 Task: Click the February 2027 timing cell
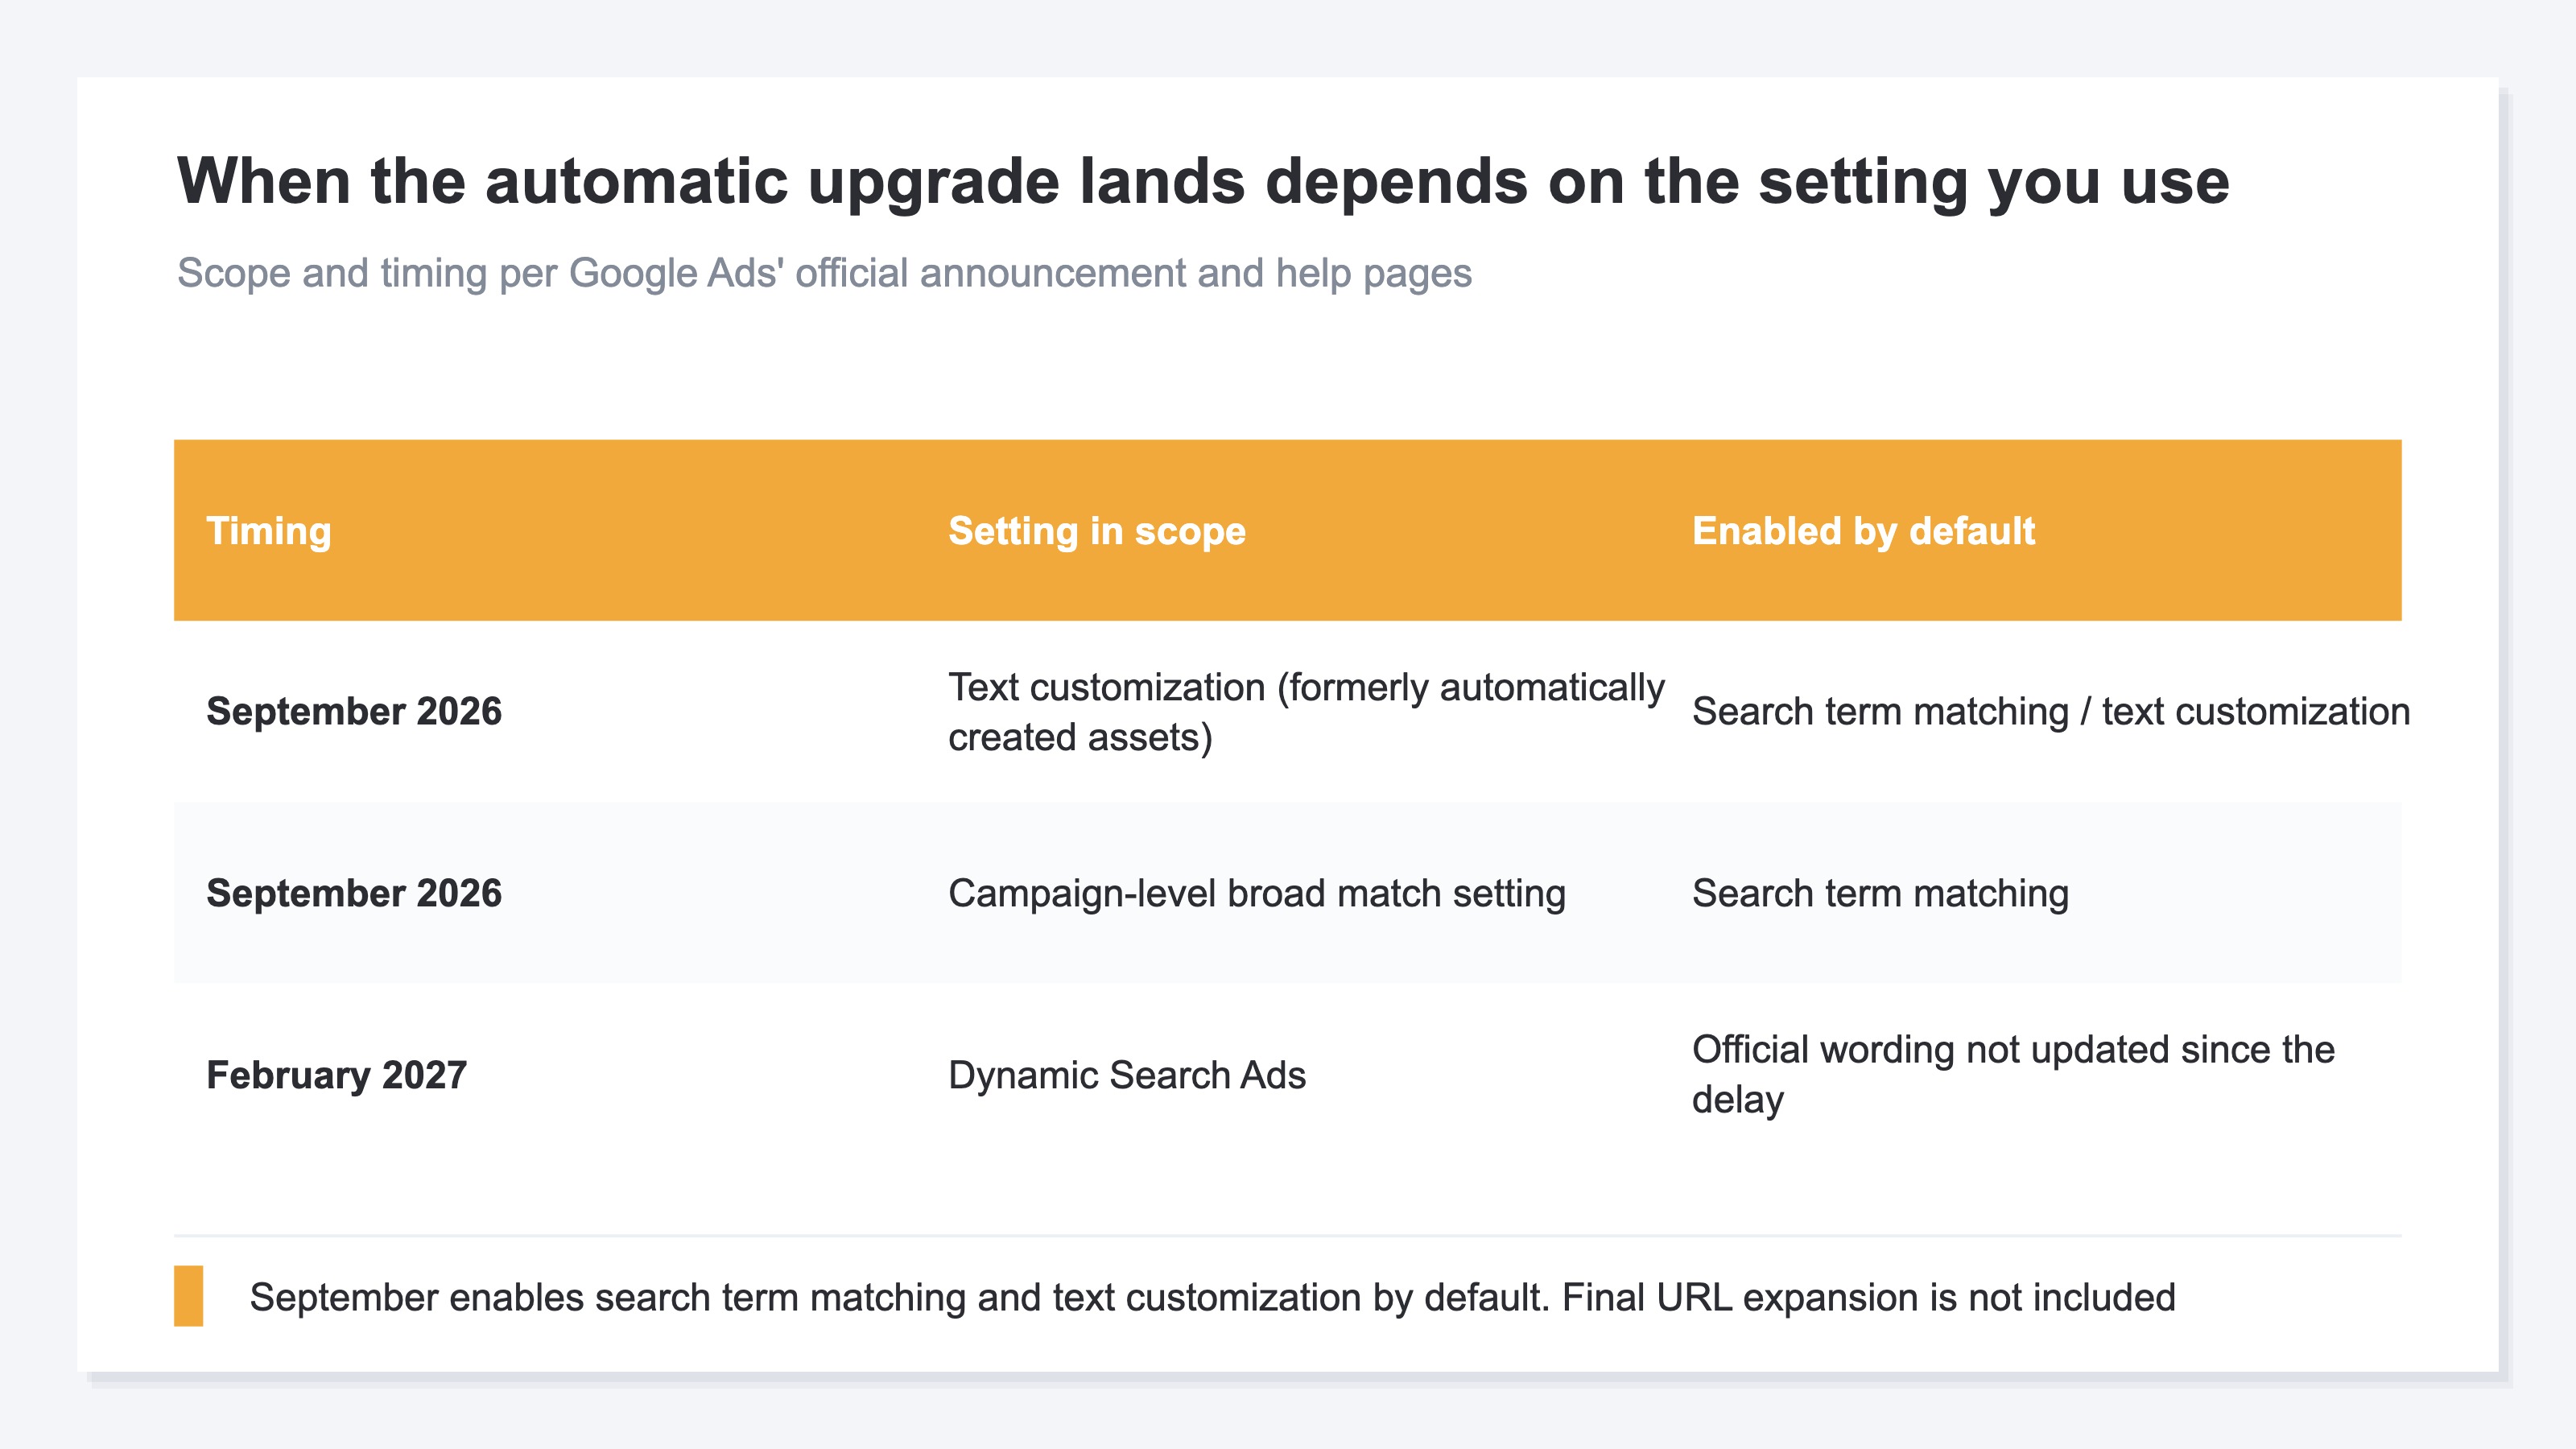336,1075
